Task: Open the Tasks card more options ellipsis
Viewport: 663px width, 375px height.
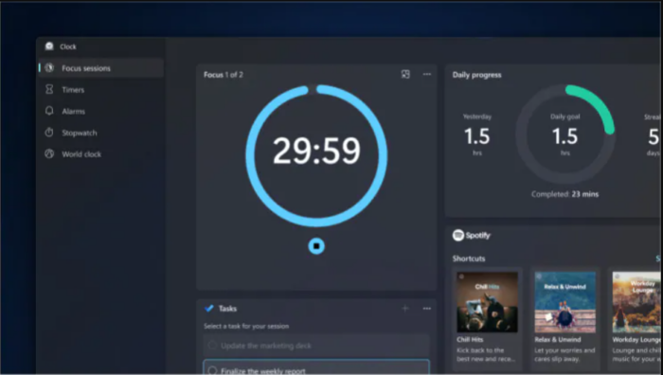Action: [x=427, y=309]
